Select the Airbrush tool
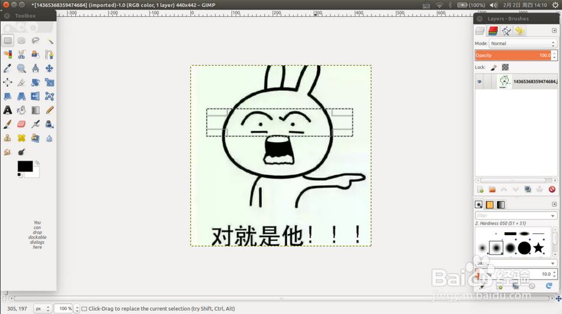The height and width of the screenshot is (314, 562). coord(36,124)
